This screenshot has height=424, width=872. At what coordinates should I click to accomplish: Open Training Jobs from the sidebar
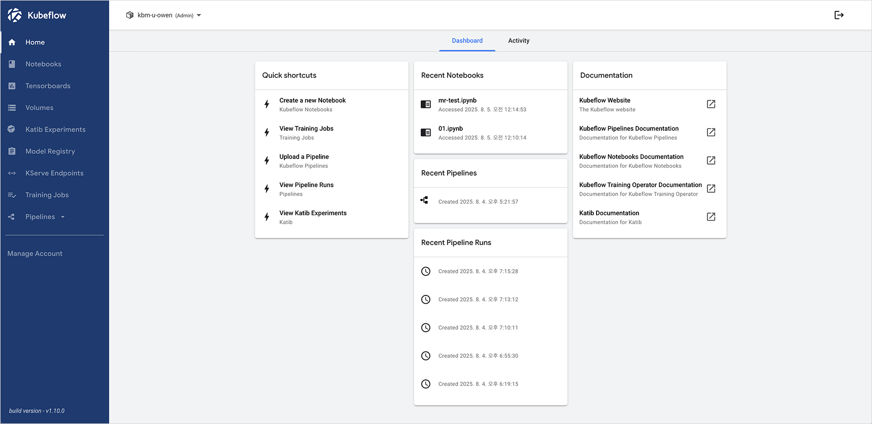click(55, 195)
